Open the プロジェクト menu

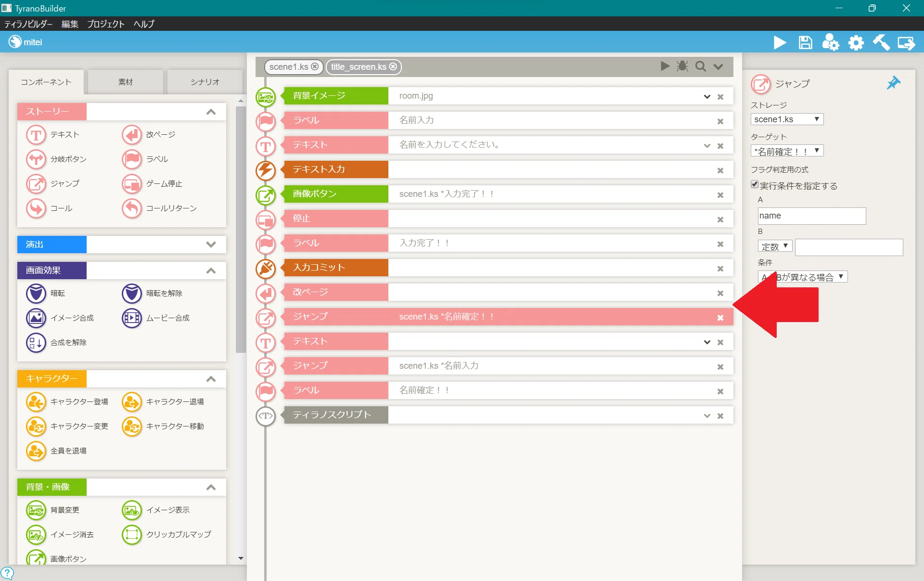click(x=106, y=24)
